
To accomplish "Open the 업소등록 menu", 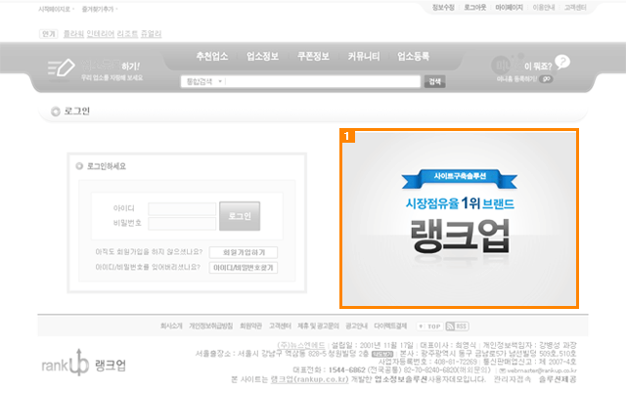I will pyautogui.click(x=413, y=57).
